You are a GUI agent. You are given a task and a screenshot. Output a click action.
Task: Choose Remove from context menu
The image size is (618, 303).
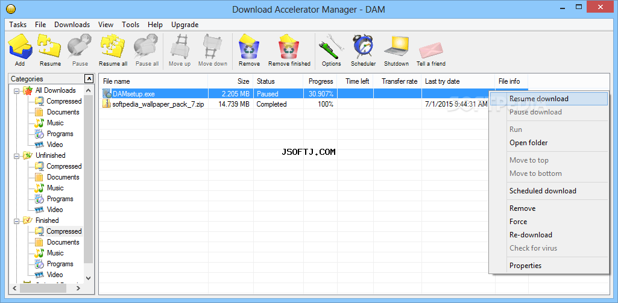pyautogui.click(x=548, y=208)
